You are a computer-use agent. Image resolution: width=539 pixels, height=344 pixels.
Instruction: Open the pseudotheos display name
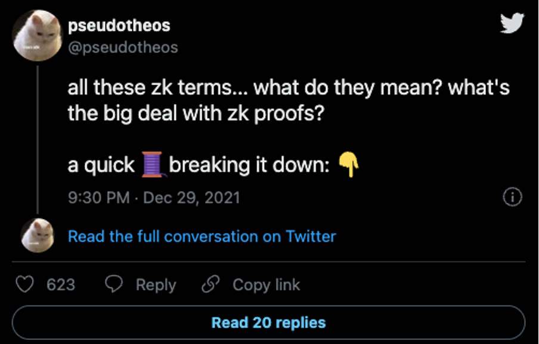tap(119, 26)
